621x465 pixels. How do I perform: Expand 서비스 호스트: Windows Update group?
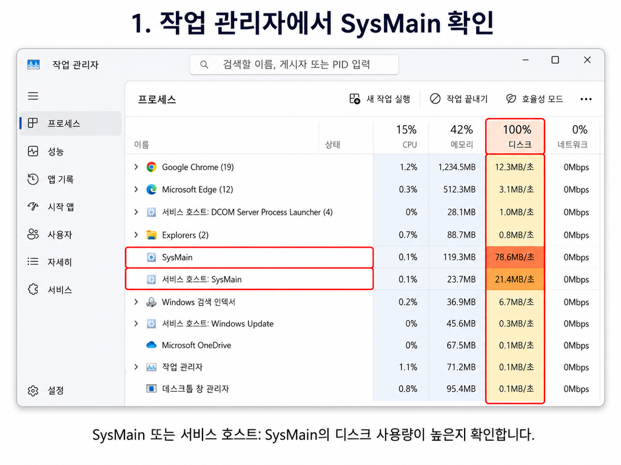tap(136, 323)
